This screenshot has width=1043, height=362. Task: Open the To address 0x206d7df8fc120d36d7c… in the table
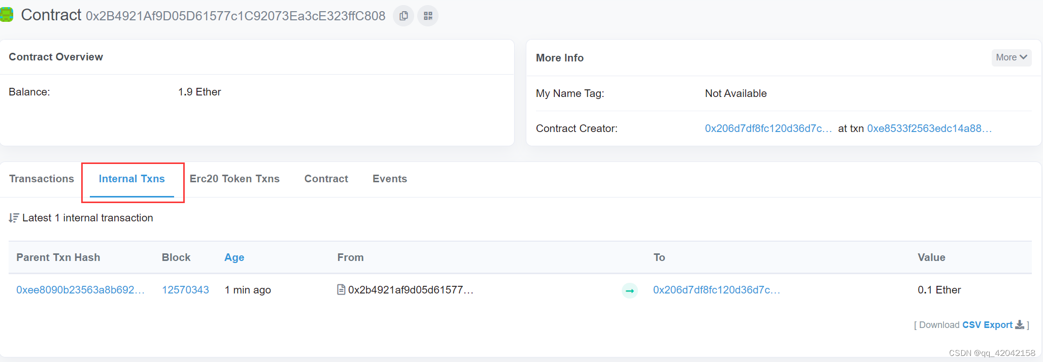[717, 290]
